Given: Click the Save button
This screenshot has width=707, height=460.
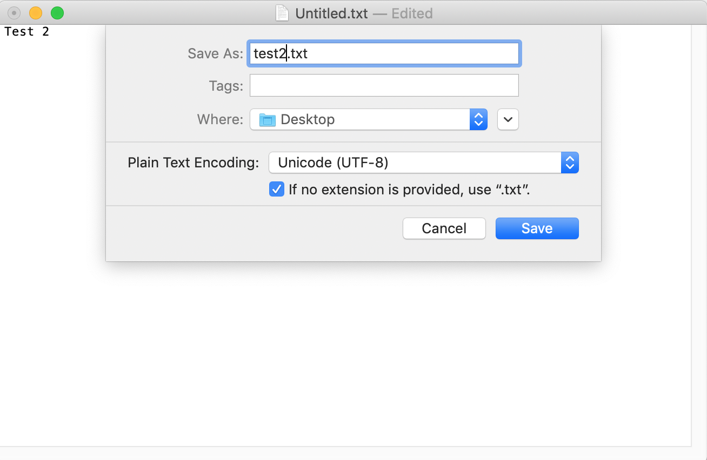Looking at the screenshot, I should [537, 228].
